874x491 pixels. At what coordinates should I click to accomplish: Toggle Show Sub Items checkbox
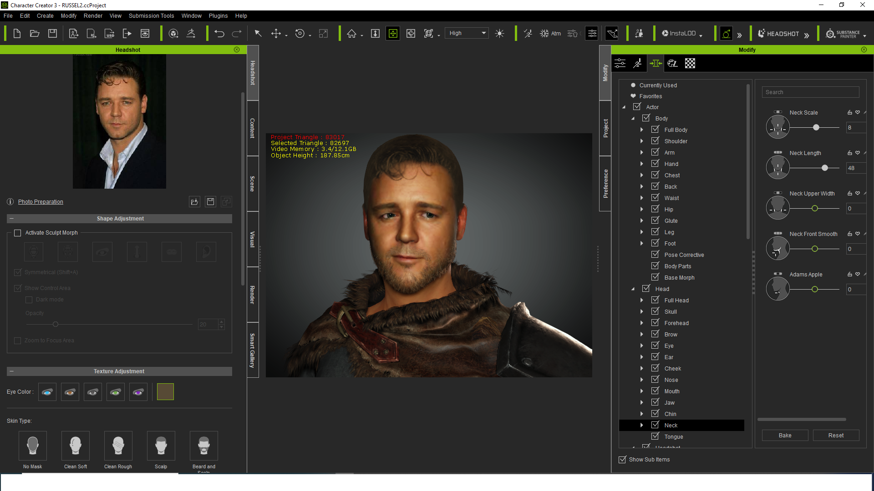tap(622, 460)
